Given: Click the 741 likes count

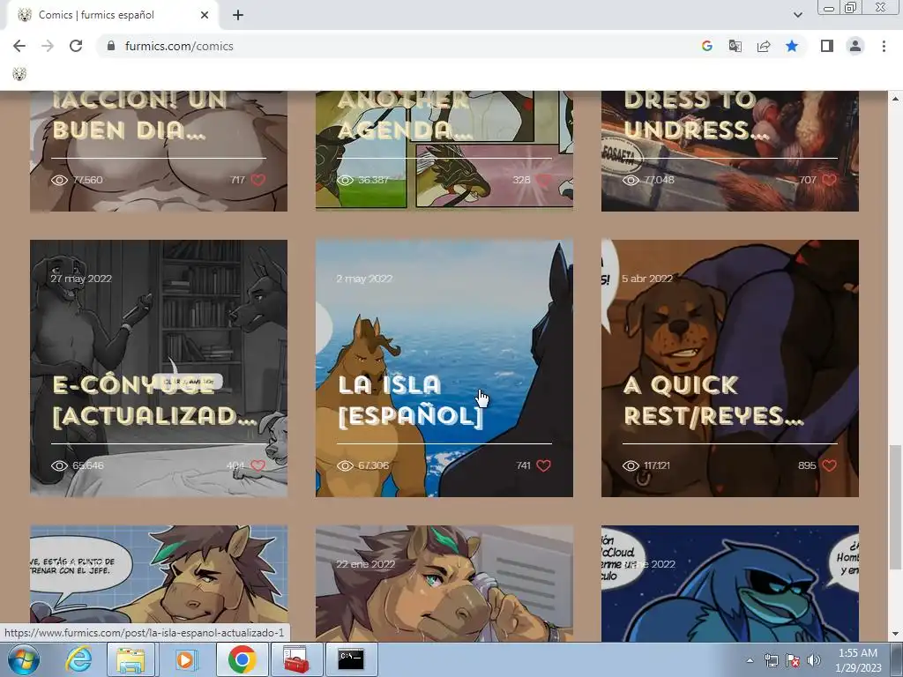Looking at the screenshot, I should [x=523, y=465].
